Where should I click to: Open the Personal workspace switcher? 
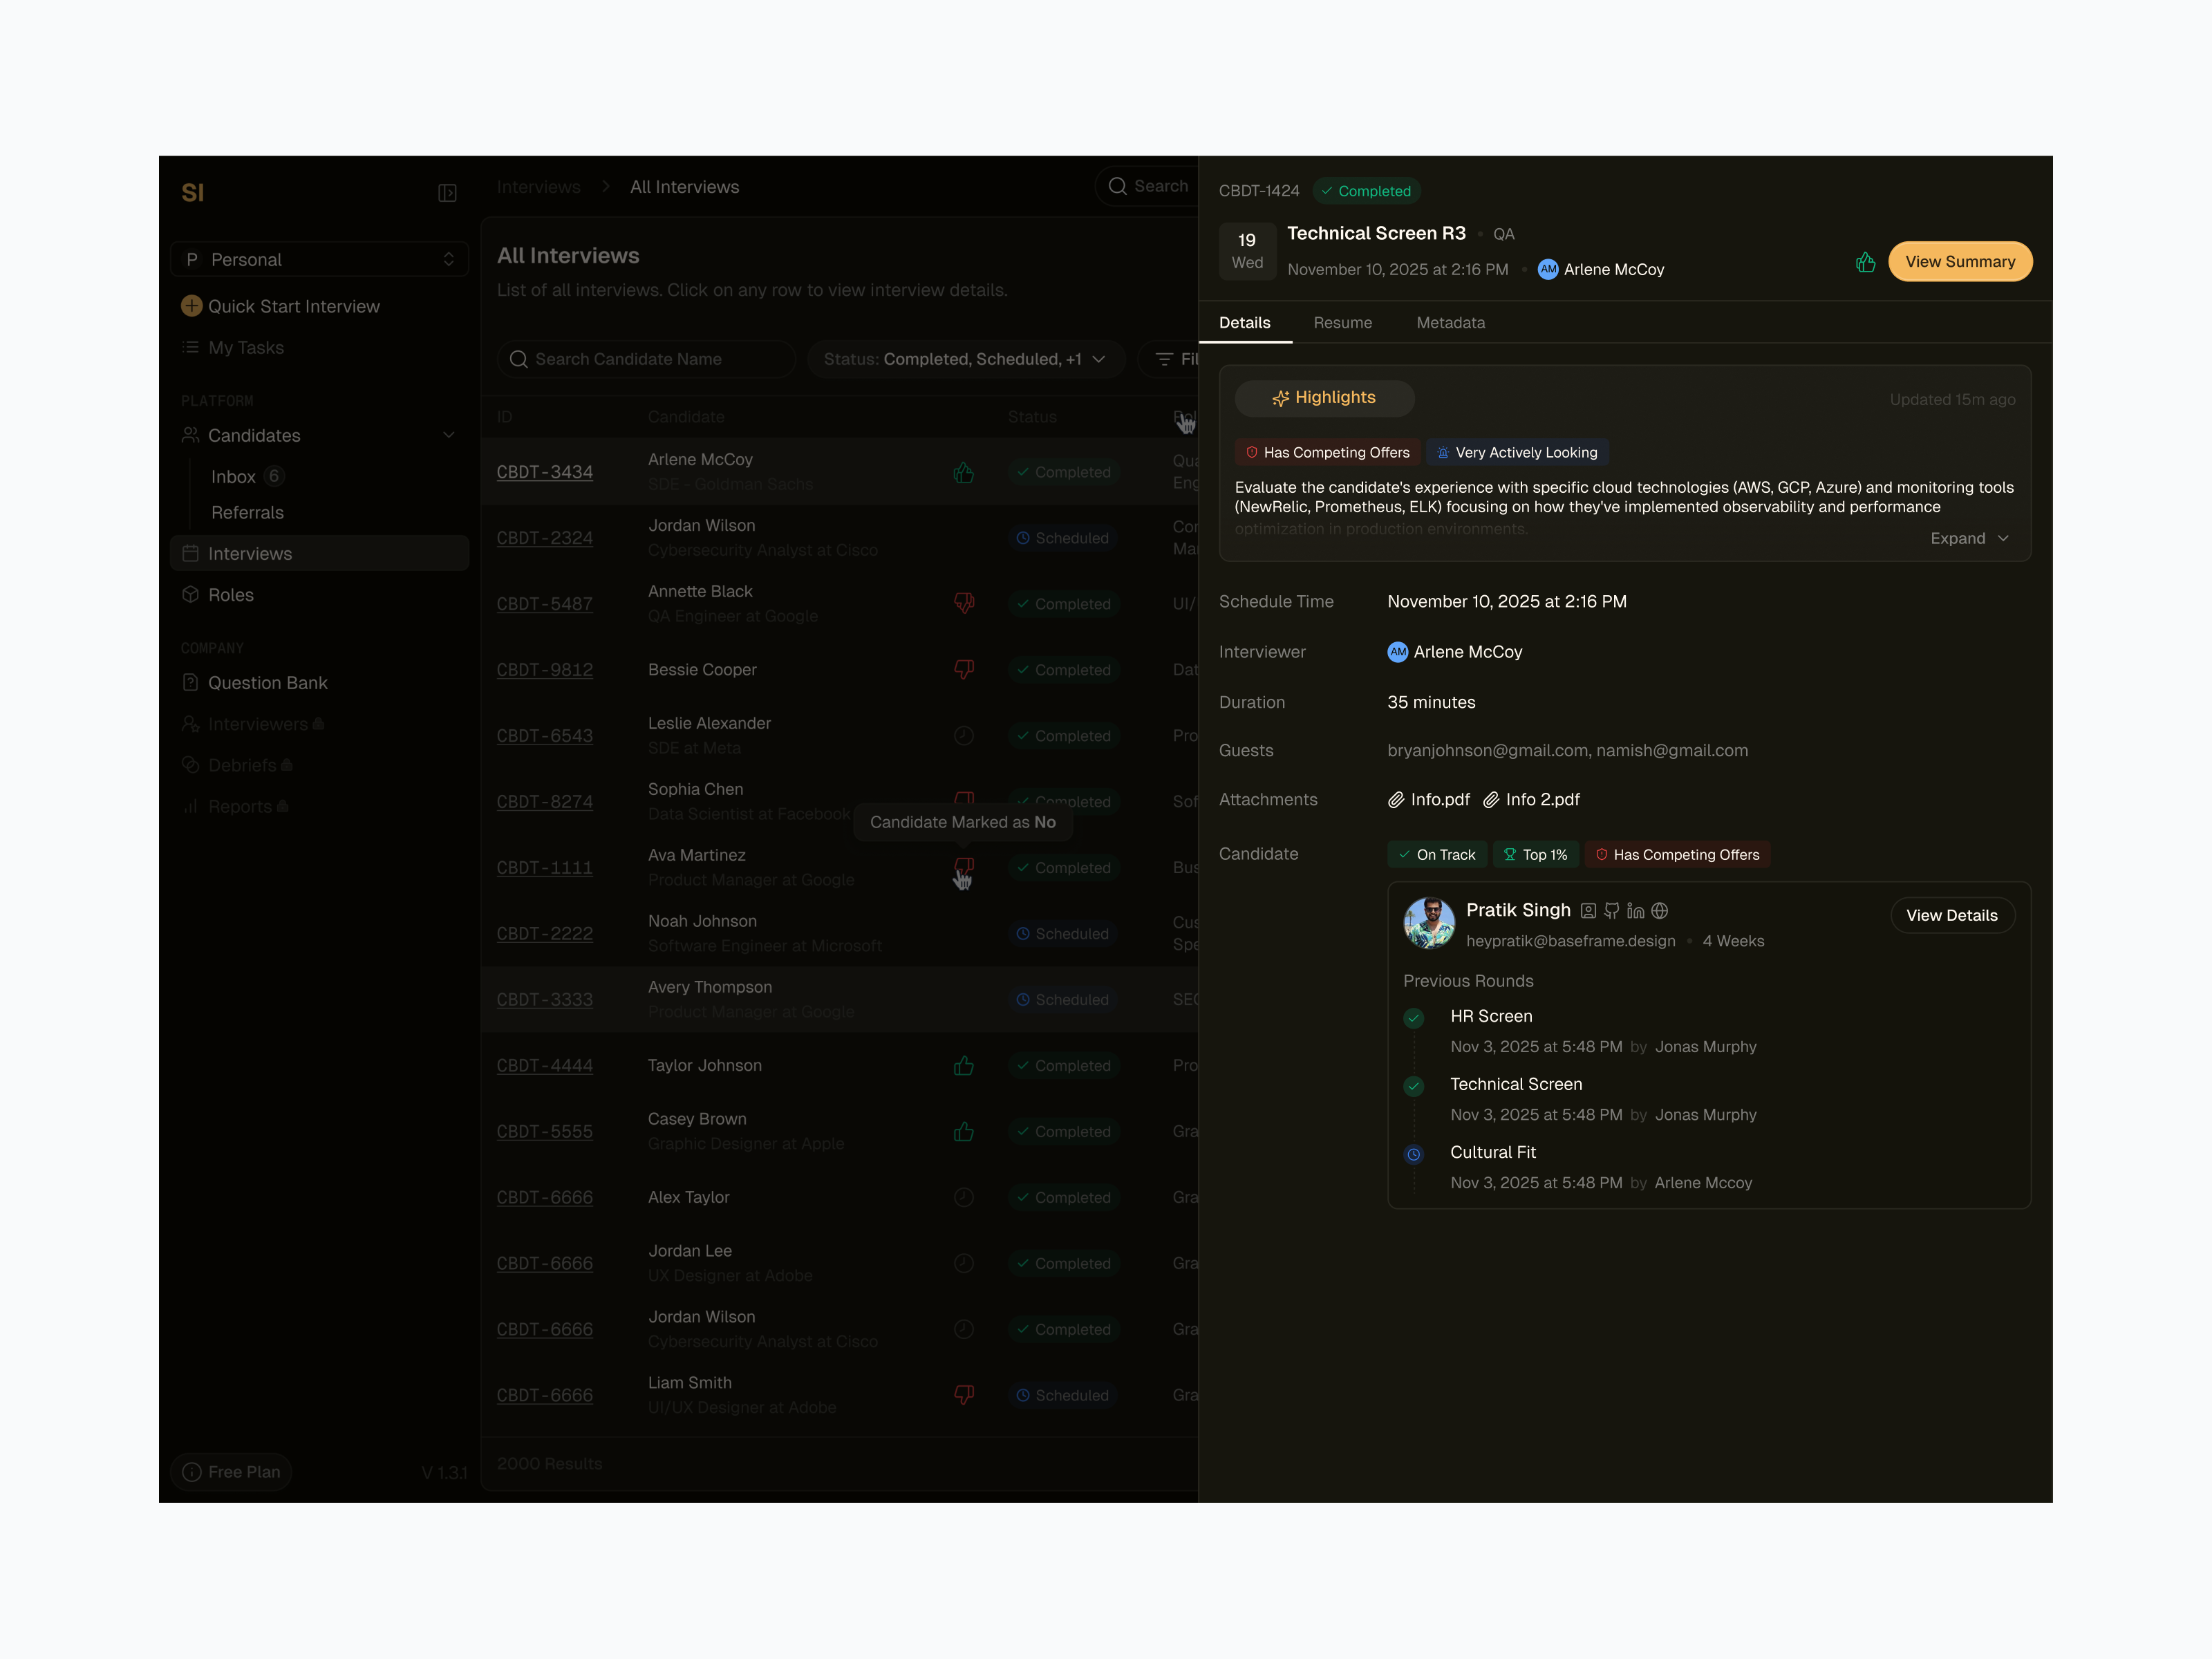point(320,259)
